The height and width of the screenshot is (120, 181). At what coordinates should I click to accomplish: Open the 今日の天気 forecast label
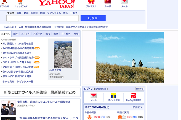pos(91,113)
